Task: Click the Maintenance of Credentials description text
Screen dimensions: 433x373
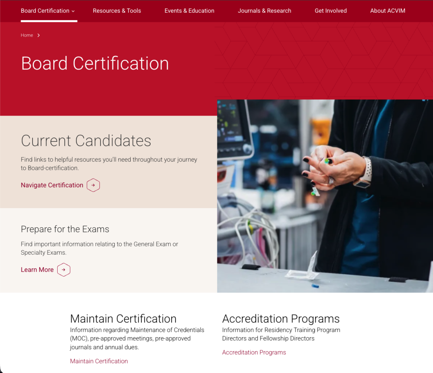Action: pyautogui.click(x=137, y=338)
